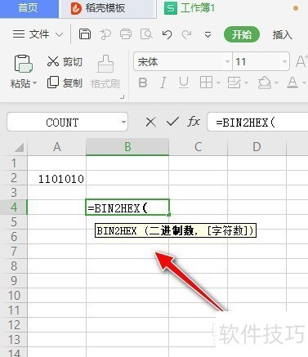
Task: Toggle Underline formatting
Action: coord(184,83)
